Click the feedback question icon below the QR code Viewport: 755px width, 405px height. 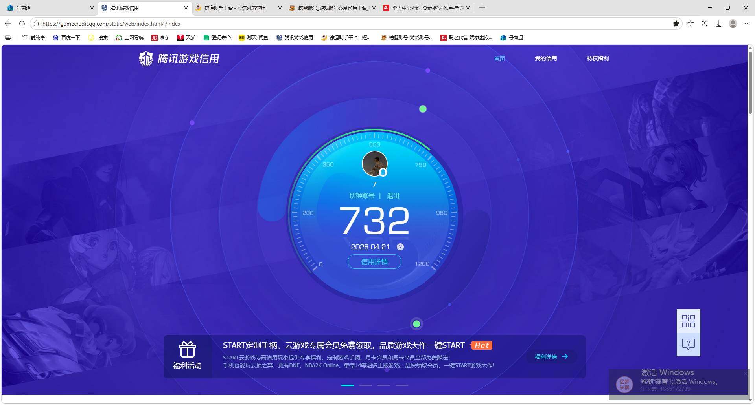688,344
